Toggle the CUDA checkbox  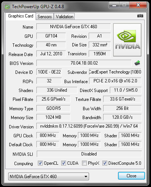[x=63, y=163]
